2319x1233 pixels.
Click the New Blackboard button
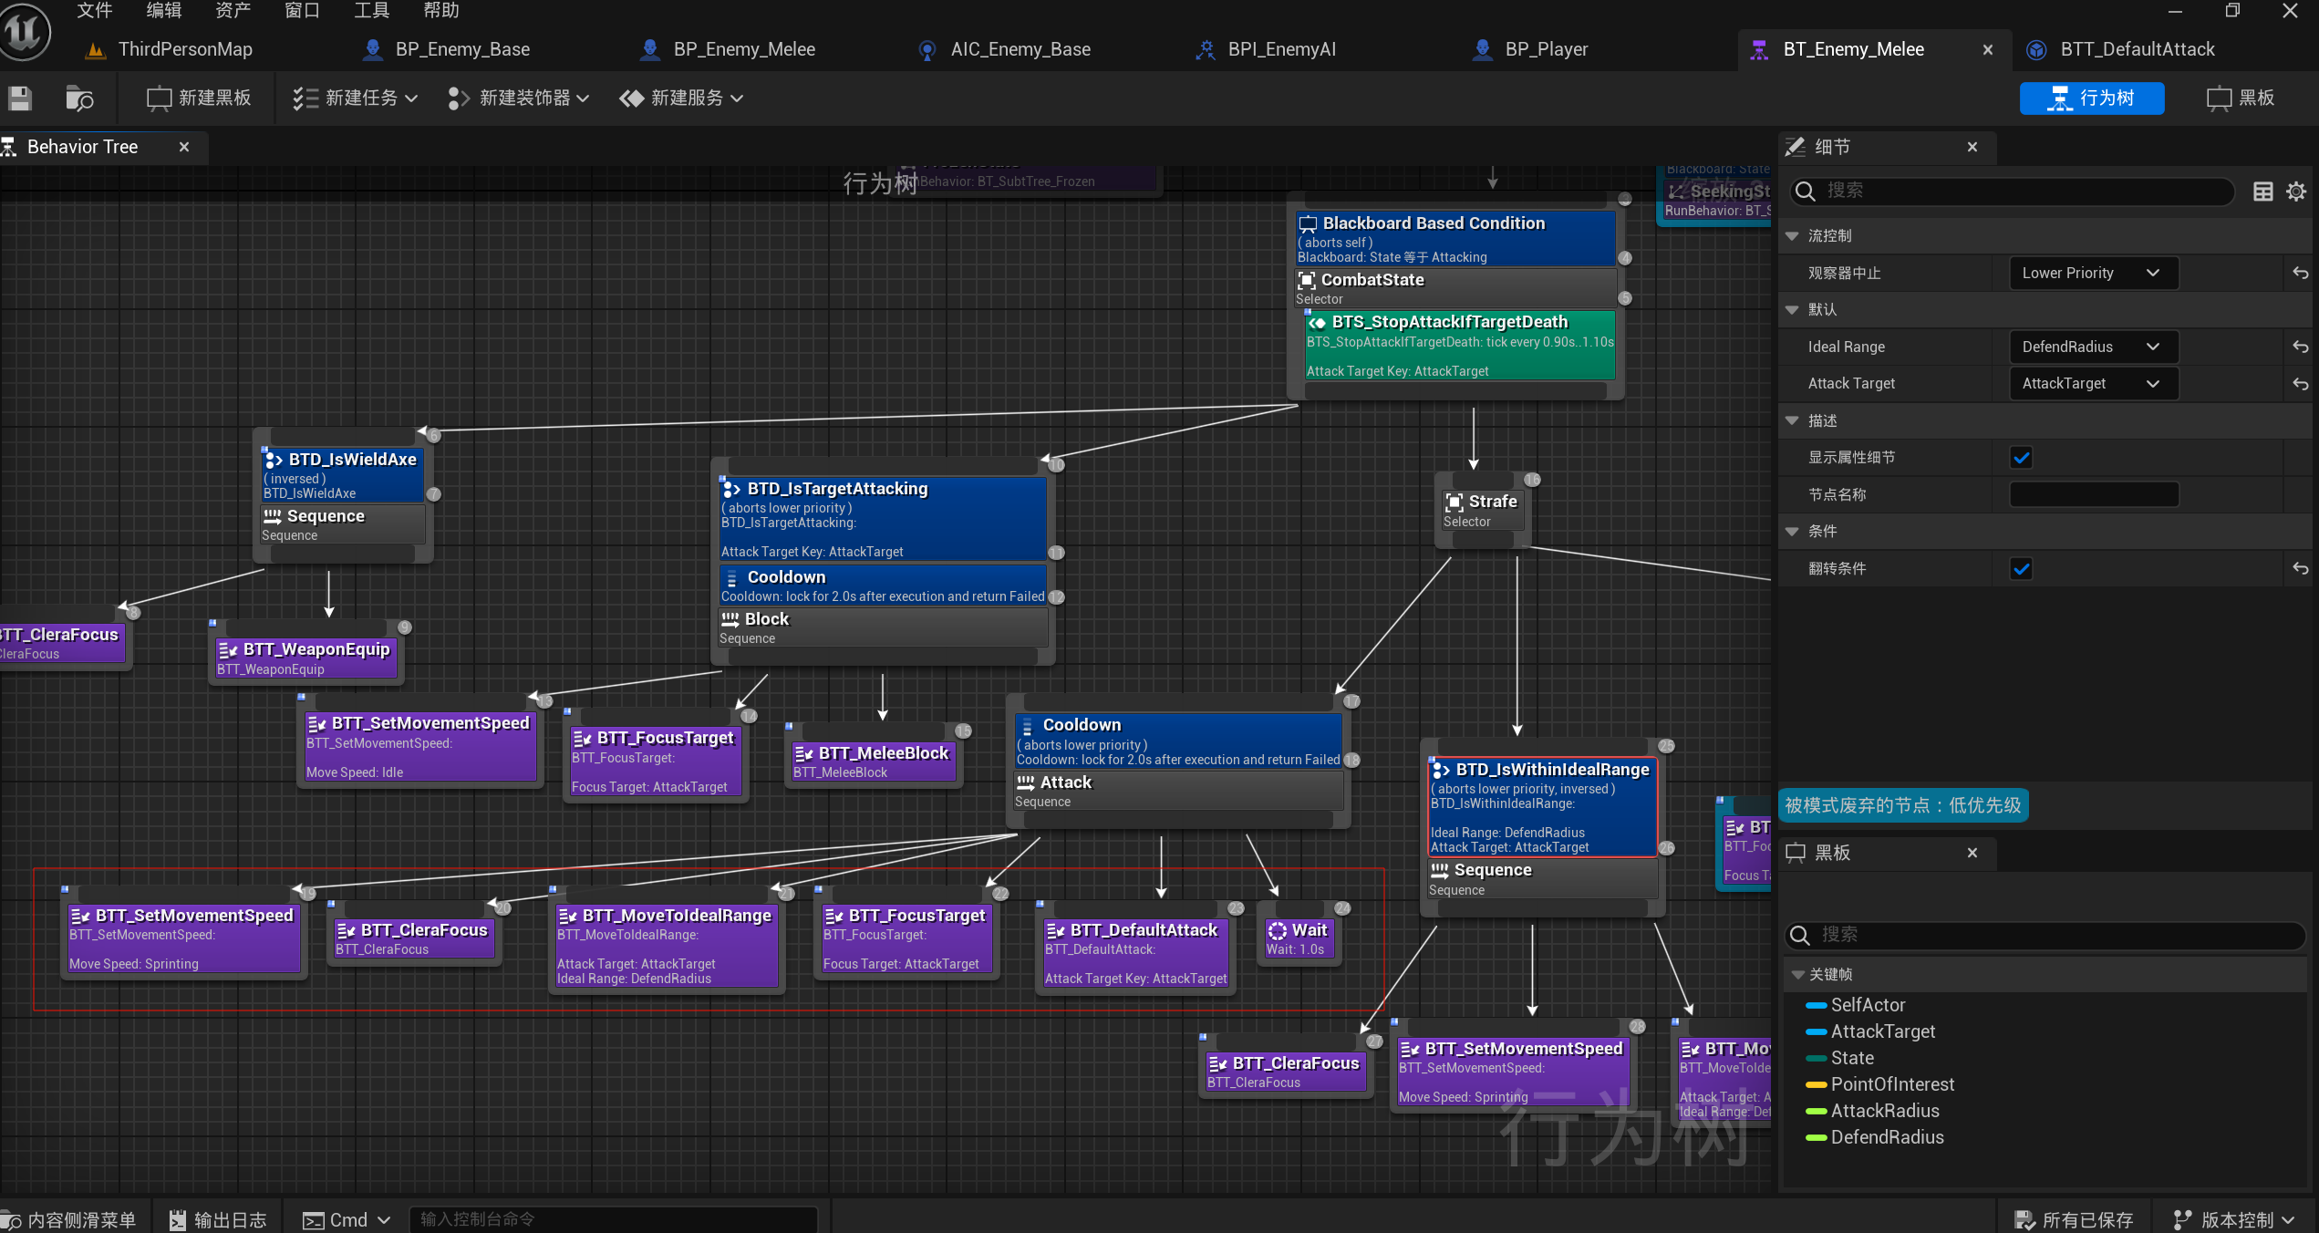click(x=199, y=98)
